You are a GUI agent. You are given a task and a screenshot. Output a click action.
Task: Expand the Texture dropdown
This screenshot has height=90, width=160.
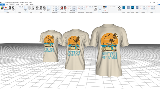(x=25, y=8)
